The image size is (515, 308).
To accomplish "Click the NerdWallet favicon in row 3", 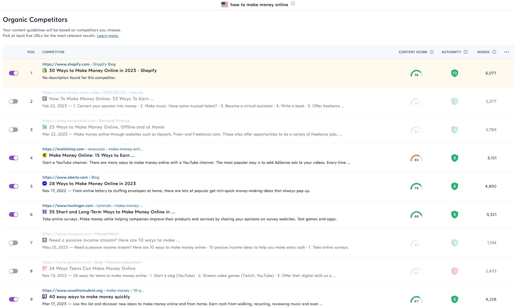I will 45,127.
